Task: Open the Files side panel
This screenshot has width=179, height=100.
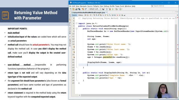Action: click(x=70, y=24)
